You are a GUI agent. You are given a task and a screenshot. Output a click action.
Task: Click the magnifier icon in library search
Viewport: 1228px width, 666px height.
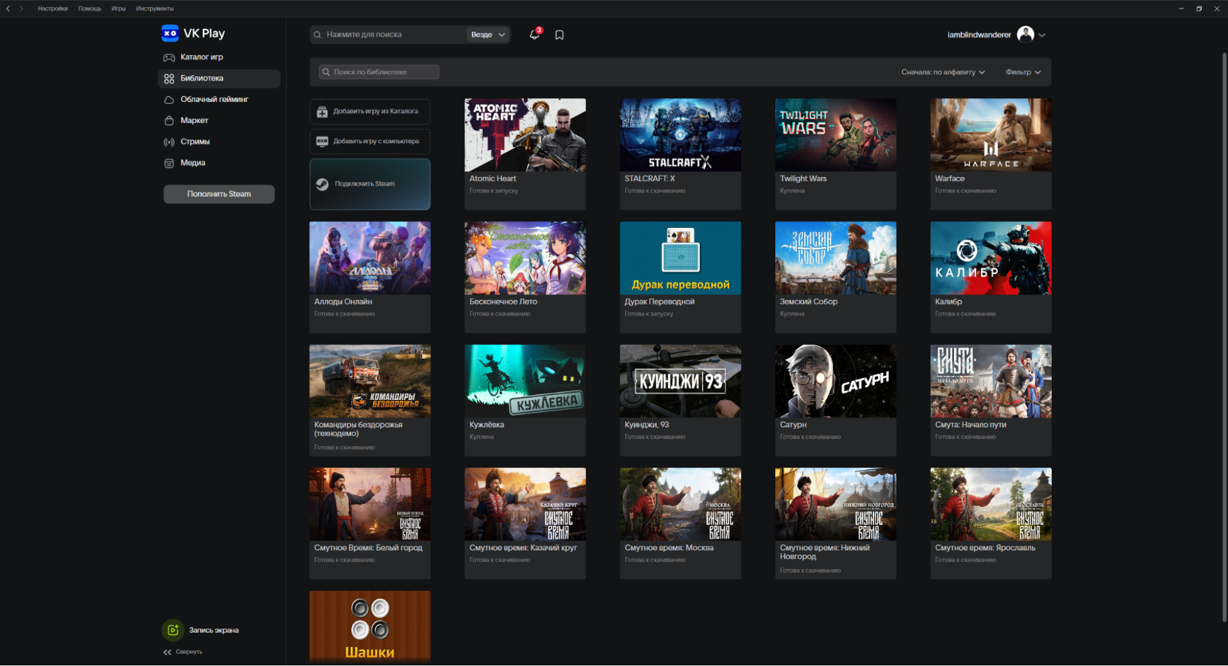coord(326,72)
